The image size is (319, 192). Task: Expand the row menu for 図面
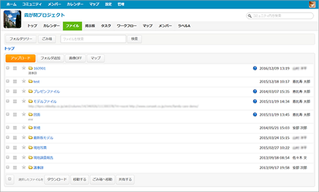[x=15, y=115]
